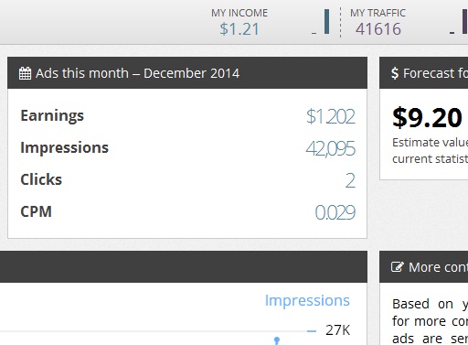Screen dimensions: 468x345
Task: Open the MY INCOME $1.21 stat
Action: [239, 22]
